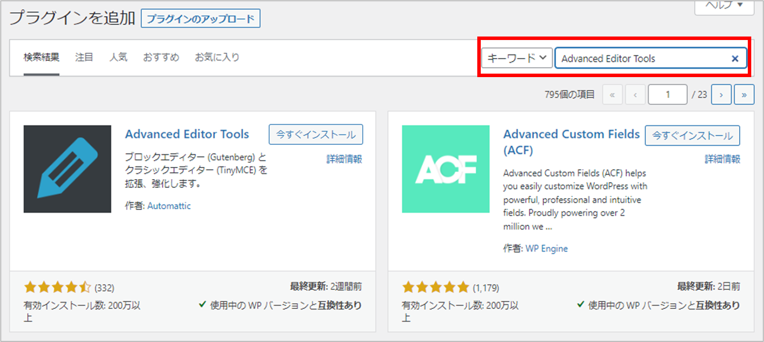The width and height of the screenshot is (764, 342).
Task: Switch to the 人気 tab
Action: coord(118,57)
